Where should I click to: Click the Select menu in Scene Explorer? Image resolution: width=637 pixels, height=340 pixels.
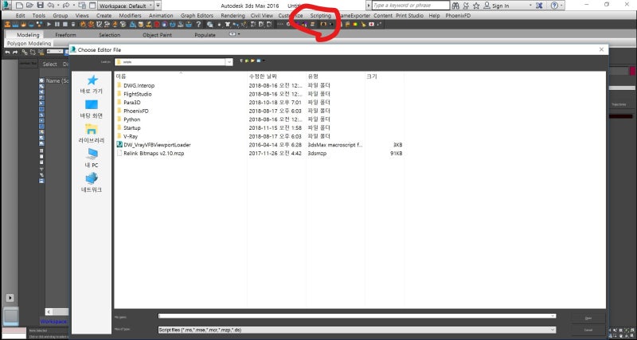pyautogui.click(x=50, y=64)
